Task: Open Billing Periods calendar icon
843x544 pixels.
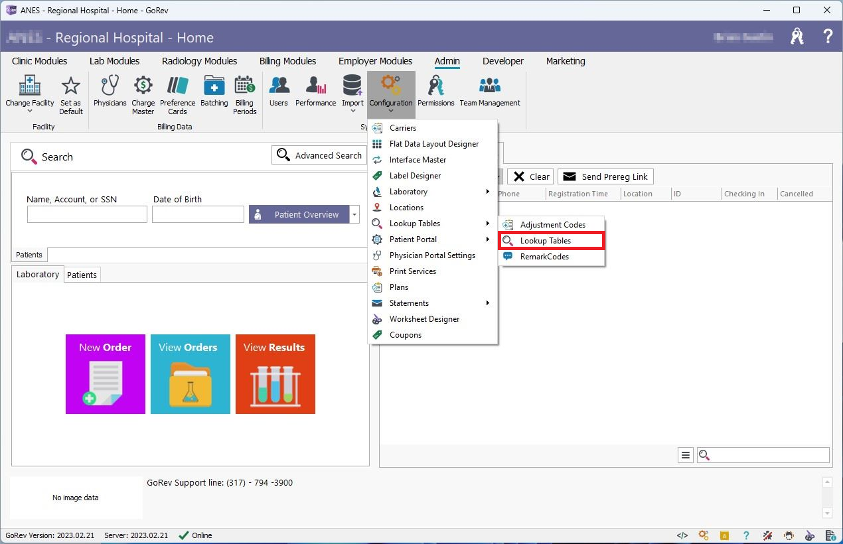Action: 244,86
